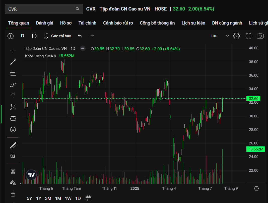
Task: Open the DN cùng ngành tab
Action: pos(227,23)
